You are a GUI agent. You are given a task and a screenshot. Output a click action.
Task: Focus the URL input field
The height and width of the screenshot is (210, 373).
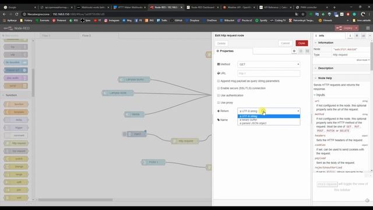coord(269,73)
